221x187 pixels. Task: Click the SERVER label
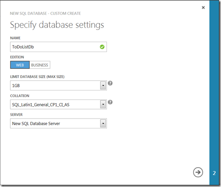coord(16,115)
